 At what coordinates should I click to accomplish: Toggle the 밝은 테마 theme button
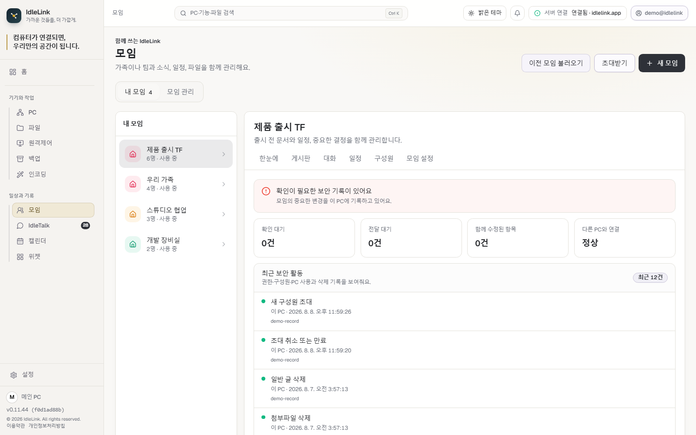click(485, 13)
